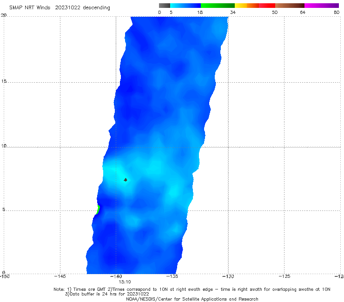Screen dimensions: 344x302
Task: Click the yellow-red 34-50 colorbar segment
Action: (x=255, y=6)
